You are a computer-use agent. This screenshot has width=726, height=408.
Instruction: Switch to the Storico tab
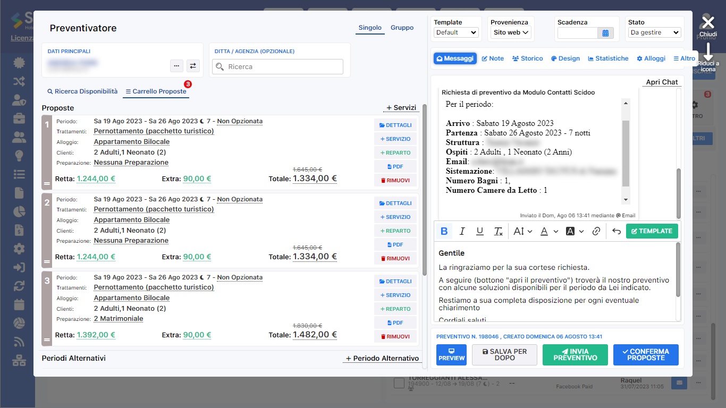coord(527,58)
